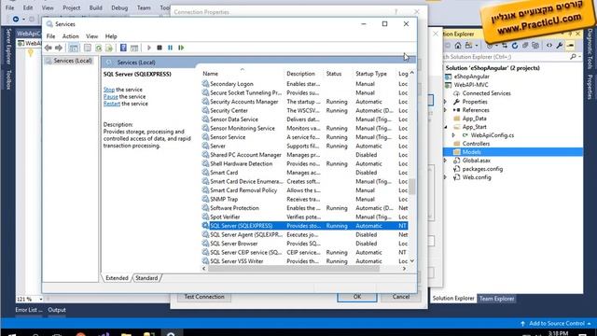Open Action menu in Services window
This screenshot has height=336, width=597.
click(71, 36)
